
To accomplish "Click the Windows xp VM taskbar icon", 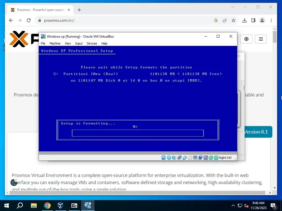I will [x=88, y=206].
